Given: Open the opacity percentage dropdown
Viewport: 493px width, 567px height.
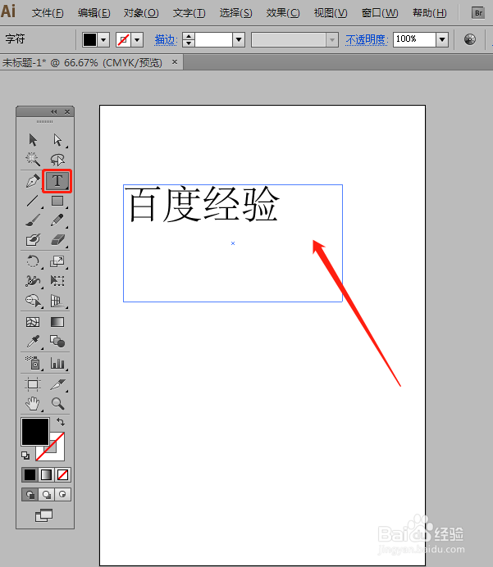Looking at the screenshot, I should [x=442, y=40].
